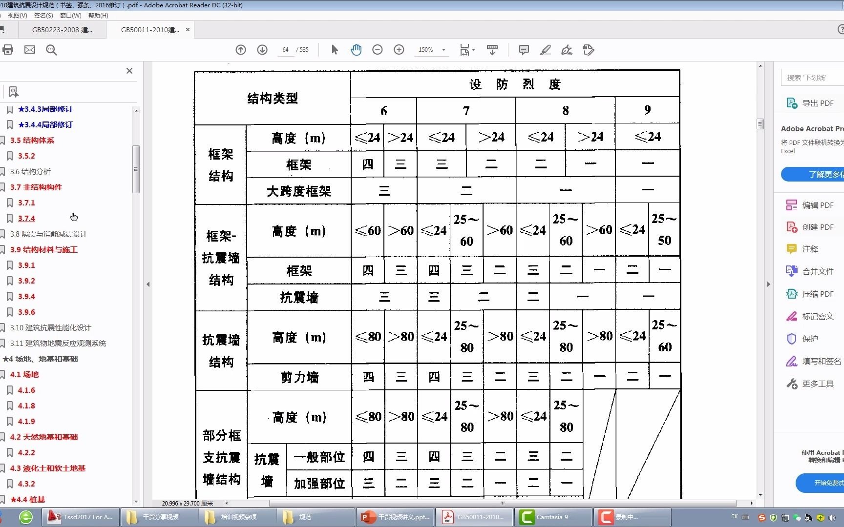844x527 pixels.
Task: Click the bookmarks panel scrollbar thumb
Action: point(136,169)
